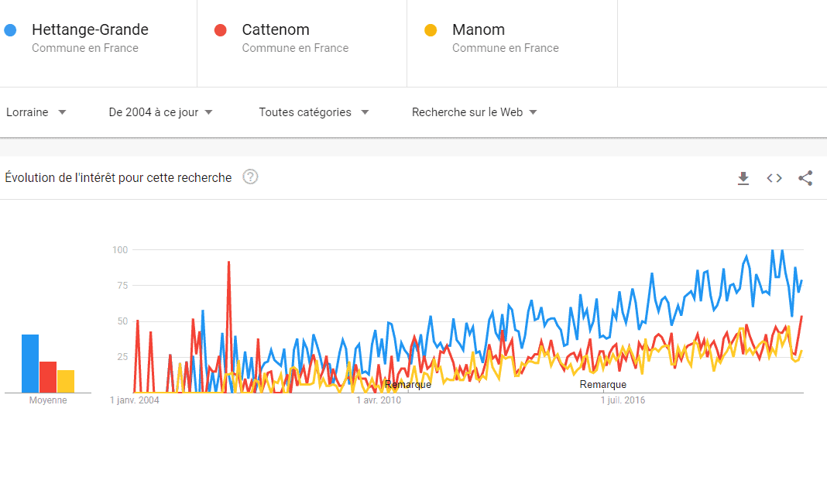
Task: Open the 'De 2004 à ce jour' date range
Action: tap(160, 112)
